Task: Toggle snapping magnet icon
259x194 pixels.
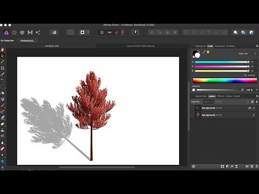Action: point(117,32)
